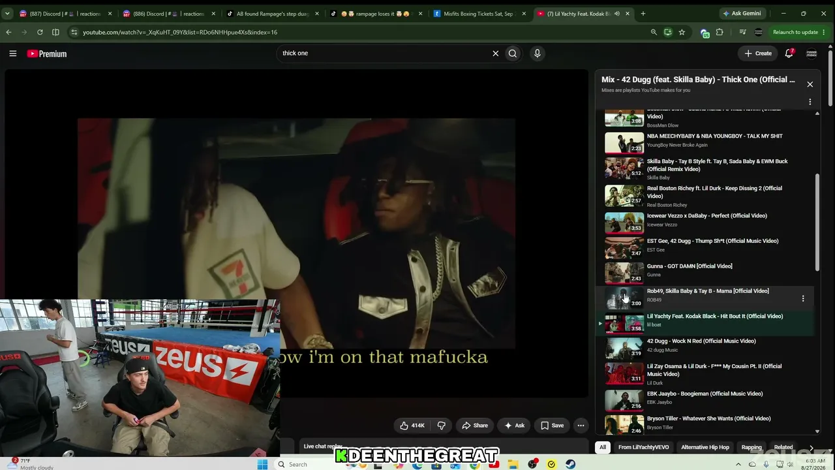Clear the 'thick one' search text
Viewport: 835px width, 470px height.
tap(495, 54)
